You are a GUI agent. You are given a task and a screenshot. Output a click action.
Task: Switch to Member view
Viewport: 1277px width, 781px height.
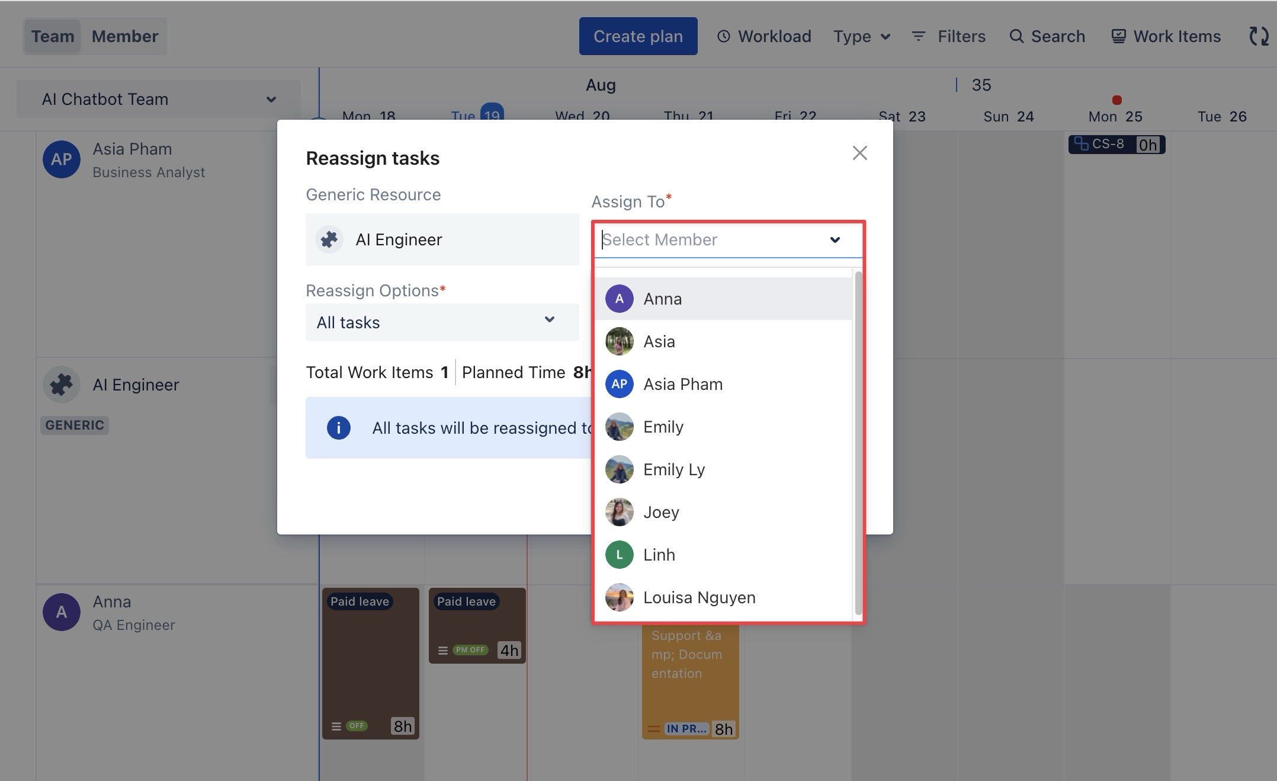(125, 36)
